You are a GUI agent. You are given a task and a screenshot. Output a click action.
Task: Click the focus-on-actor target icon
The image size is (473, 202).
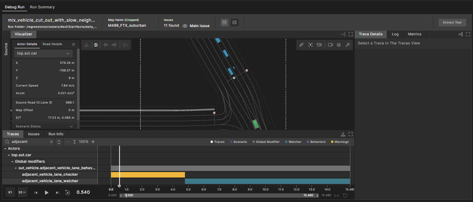click(311, 45)
